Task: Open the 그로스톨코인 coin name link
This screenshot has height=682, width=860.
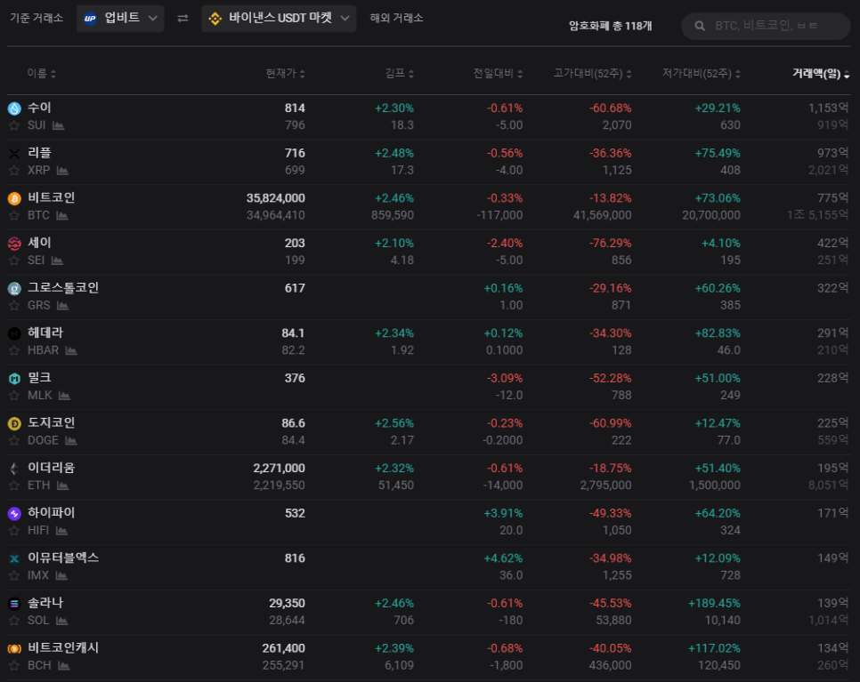Action: (x=63, y=288)
